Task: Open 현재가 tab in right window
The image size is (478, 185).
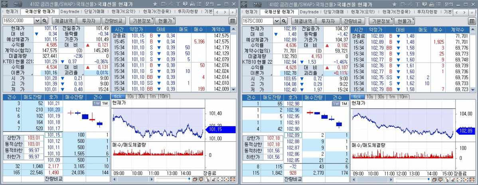Action: coord(251,12)
